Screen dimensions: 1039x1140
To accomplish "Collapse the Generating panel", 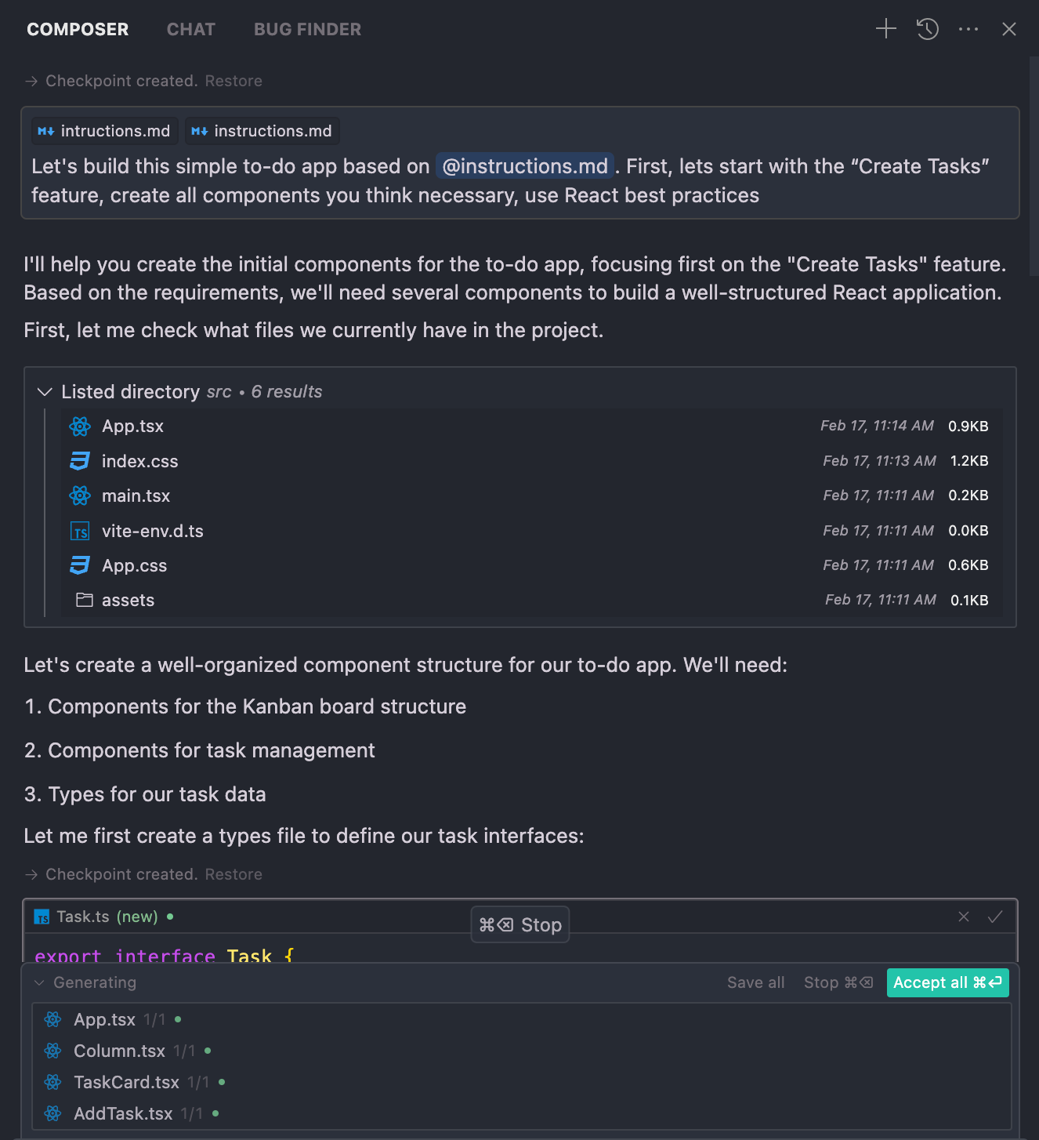I will pyautogui.click(x=37, y=982).
